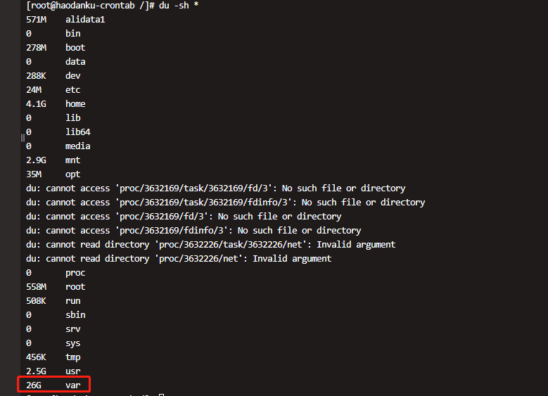The height and width of the screenshot is (396, 548).
Task: Click the error line for 'proc/3632169/fd/3'
Action: tap(184, 217)
